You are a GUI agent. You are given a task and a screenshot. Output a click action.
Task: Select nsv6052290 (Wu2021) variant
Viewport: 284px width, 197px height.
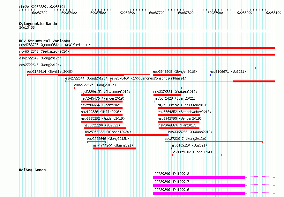pos(102,125)
